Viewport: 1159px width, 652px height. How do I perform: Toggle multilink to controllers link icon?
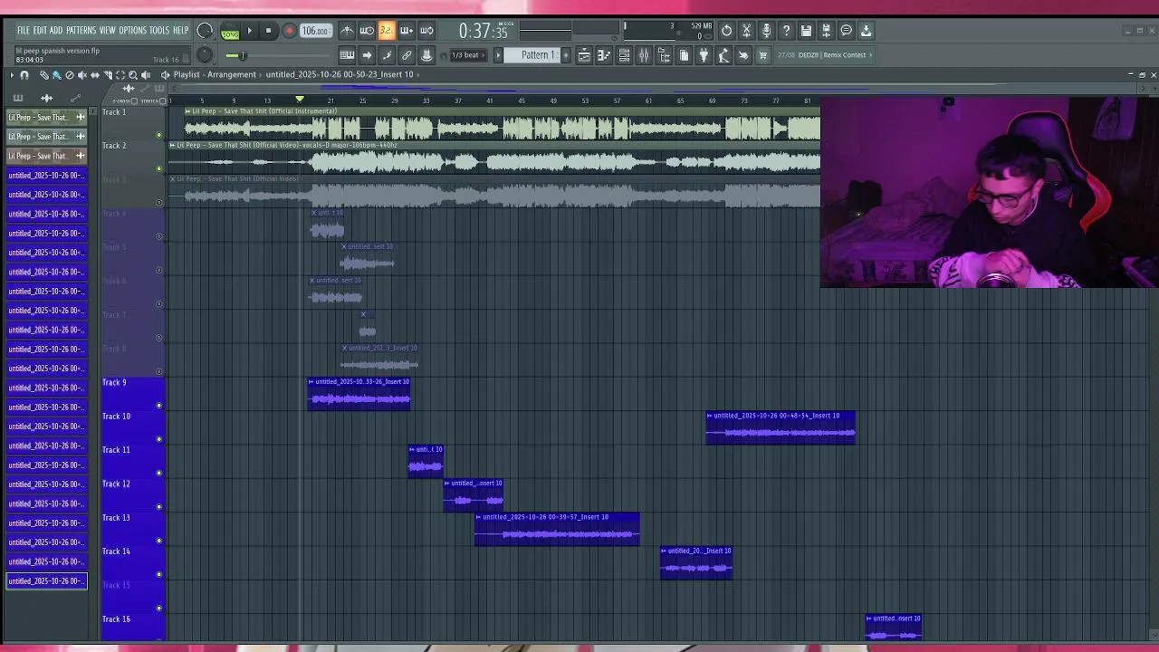tap(407, 55)
